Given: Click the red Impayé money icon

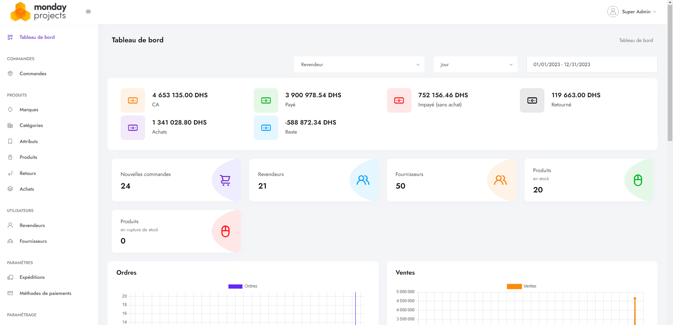Looking at the screenshot, I should point(399,100).
